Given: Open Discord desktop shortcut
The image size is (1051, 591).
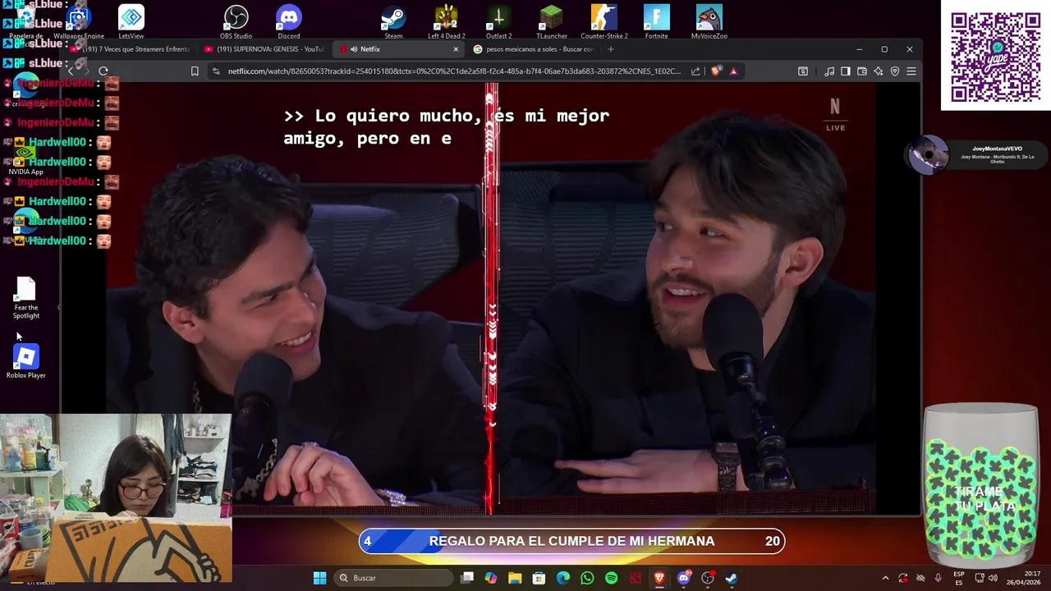Looking at the screenshot, I should 289,22.
